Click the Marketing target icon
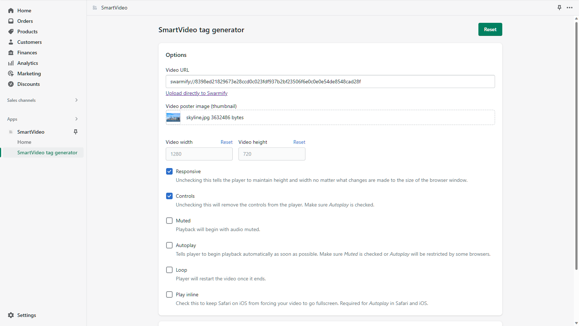Image resolution: width=579 pixels, height=326 pixels. pyautogui.click(x=11, y=74)
